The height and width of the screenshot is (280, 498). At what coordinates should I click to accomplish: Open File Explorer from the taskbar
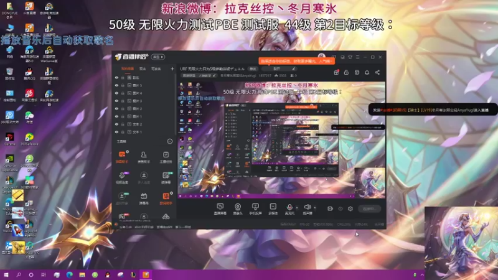point(82,274)
